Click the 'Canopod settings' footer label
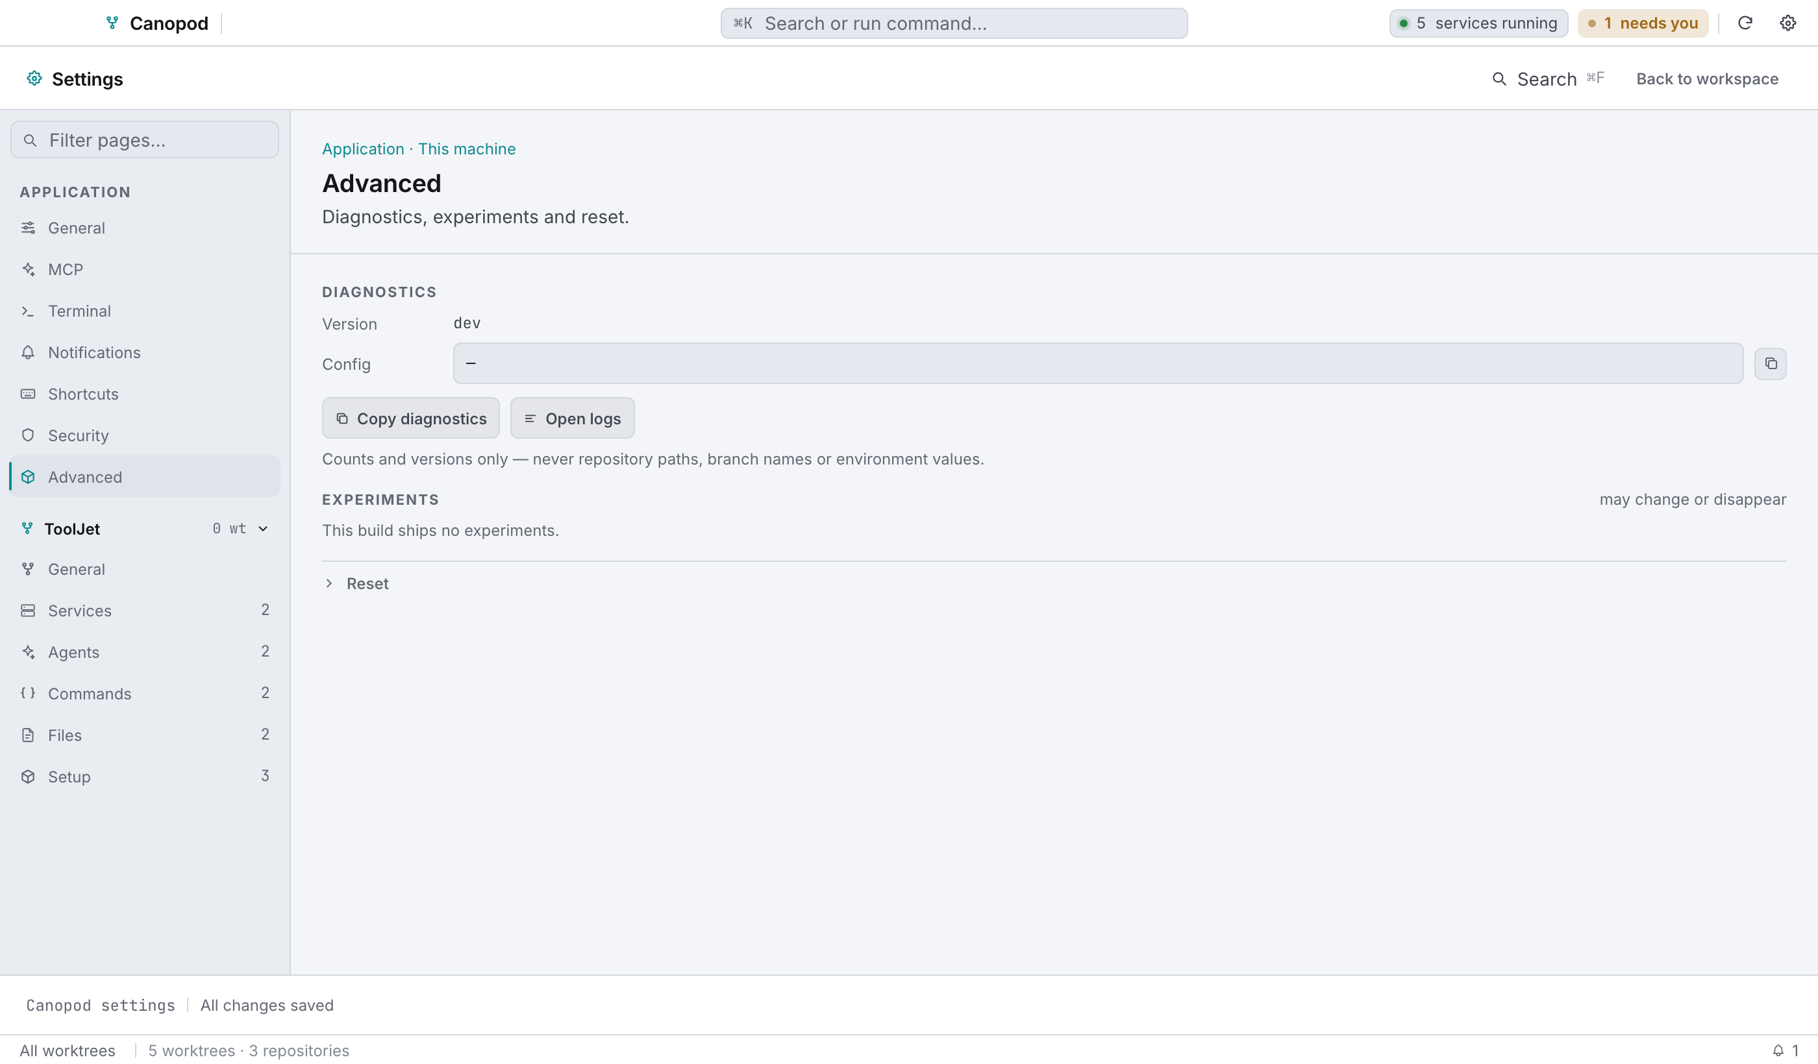Viewport: 1818px width, 1064px height. (100, 1005)
